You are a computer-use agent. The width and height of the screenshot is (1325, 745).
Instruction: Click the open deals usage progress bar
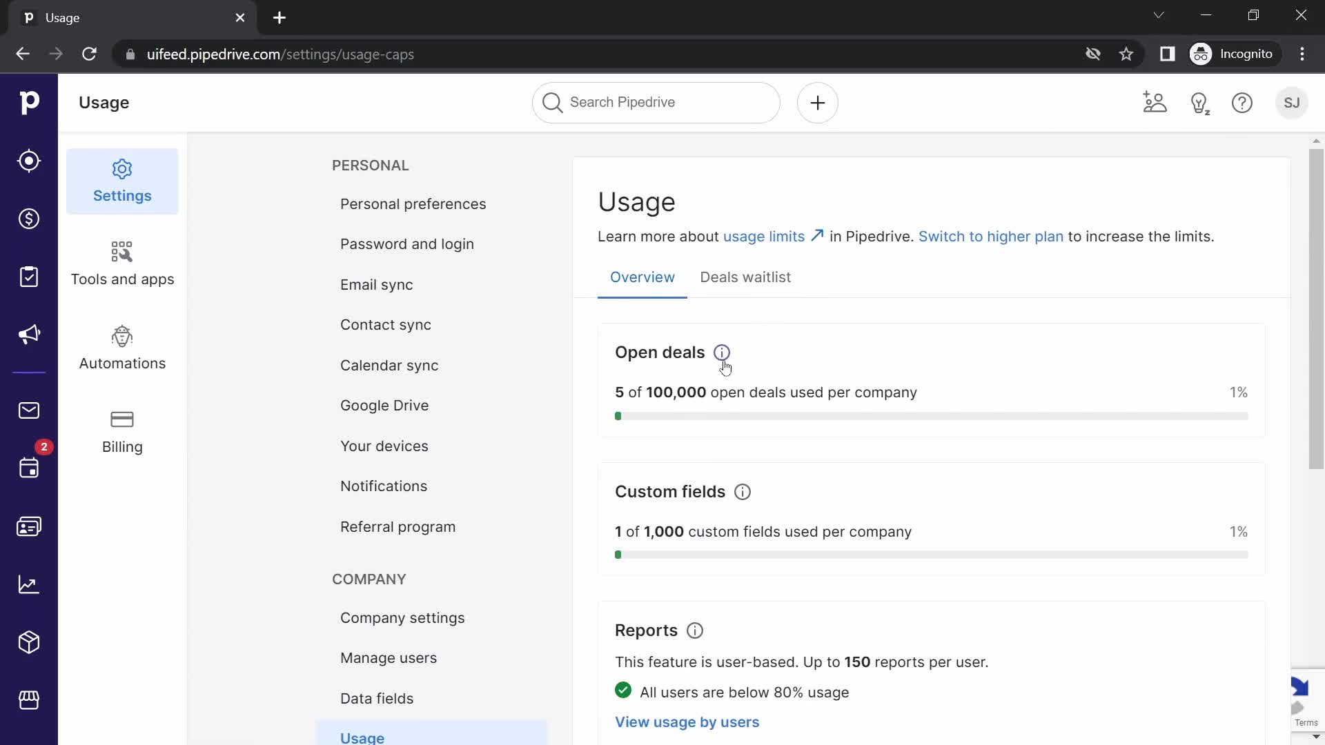pyautogui.click(x=932, y=417)
